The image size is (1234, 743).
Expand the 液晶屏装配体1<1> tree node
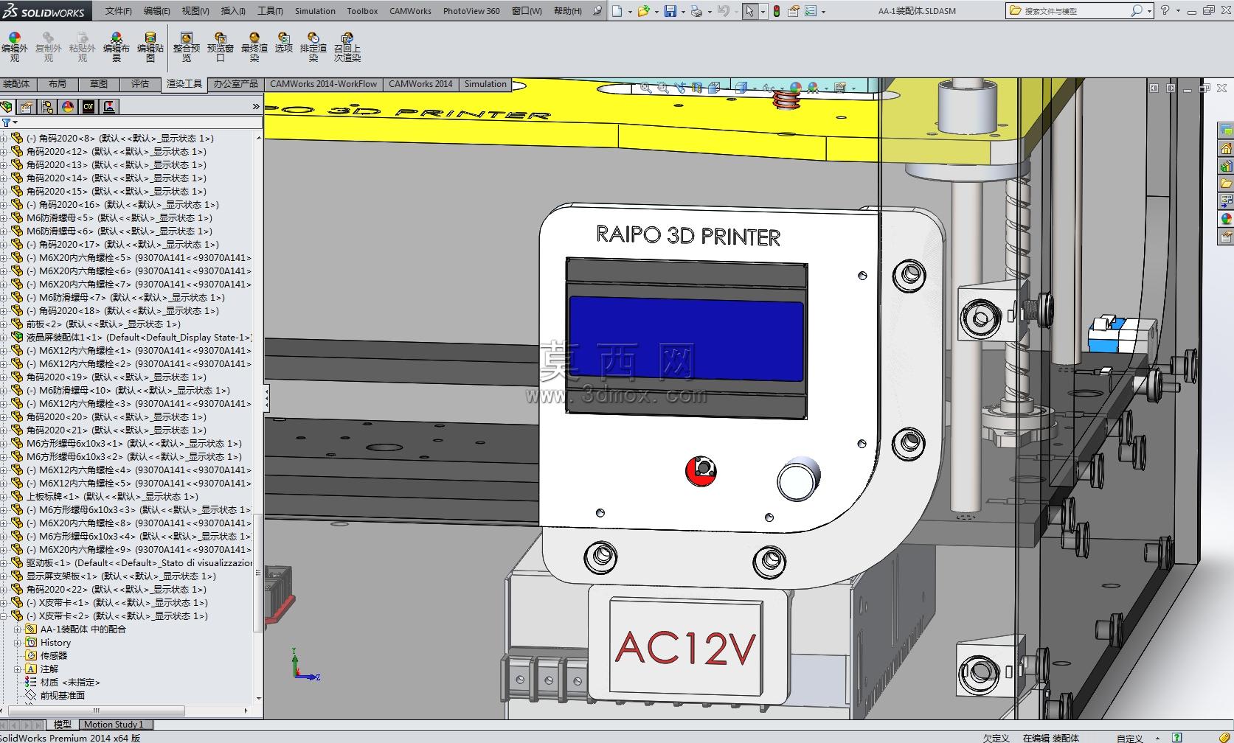[4, 338]
